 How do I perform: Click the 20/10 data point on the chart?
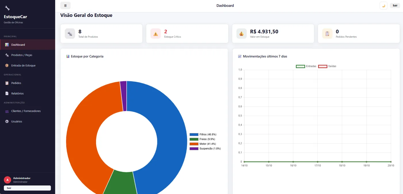(391, 162)
